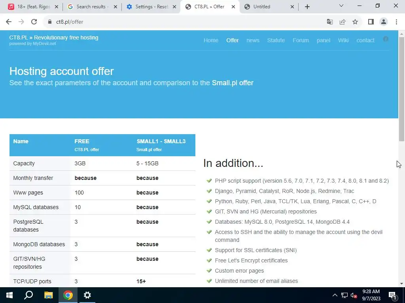
Task: Bookmark this page with the star icon
Action: 355,22
